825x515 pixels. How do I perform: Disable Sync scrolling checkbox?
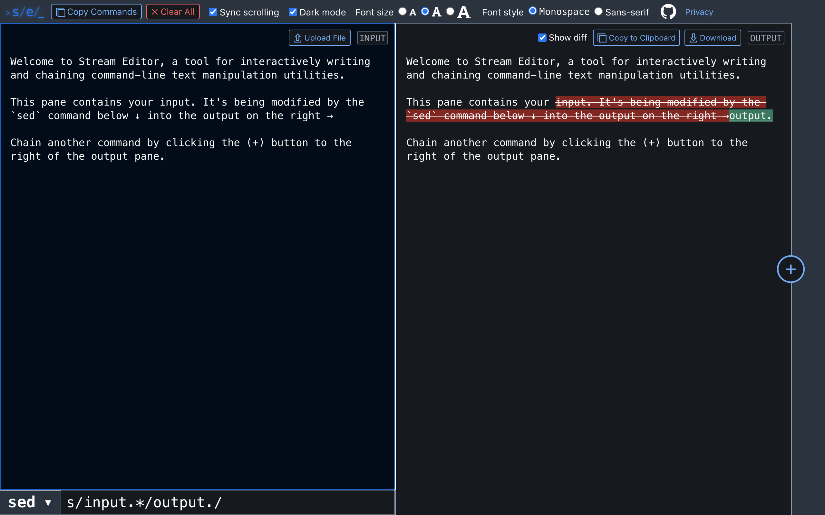(x=213, y=12)
